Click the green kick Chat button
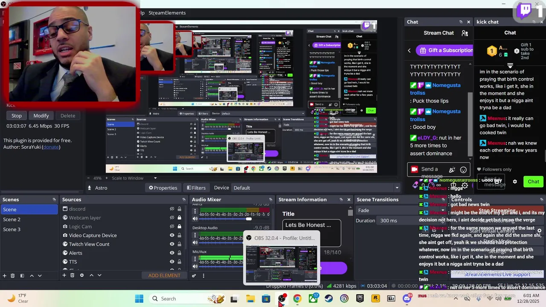Image resolution: width=546 pixels, height=307 pixels. [533, 182]
